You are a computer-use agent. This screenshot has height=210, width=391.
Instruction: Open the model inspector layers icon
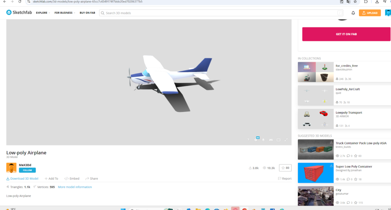coord(263,140)
